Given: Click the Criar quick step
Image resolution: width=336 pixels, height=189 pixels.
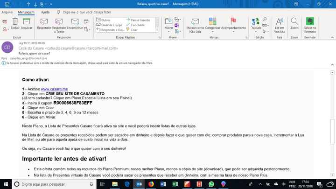Looking at the screenshot, I should click(132, 30).
